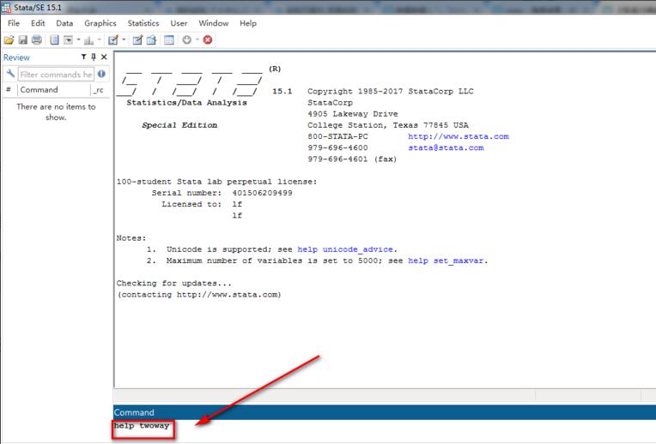Click the bar chart Graph icon
The width and height of the screenshot is (656, 444).
point(88,40)
